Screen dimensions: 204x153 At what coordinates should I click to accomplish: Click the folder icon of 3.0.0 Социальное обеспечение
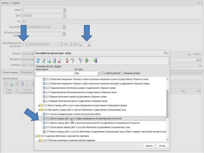[39, 136]
